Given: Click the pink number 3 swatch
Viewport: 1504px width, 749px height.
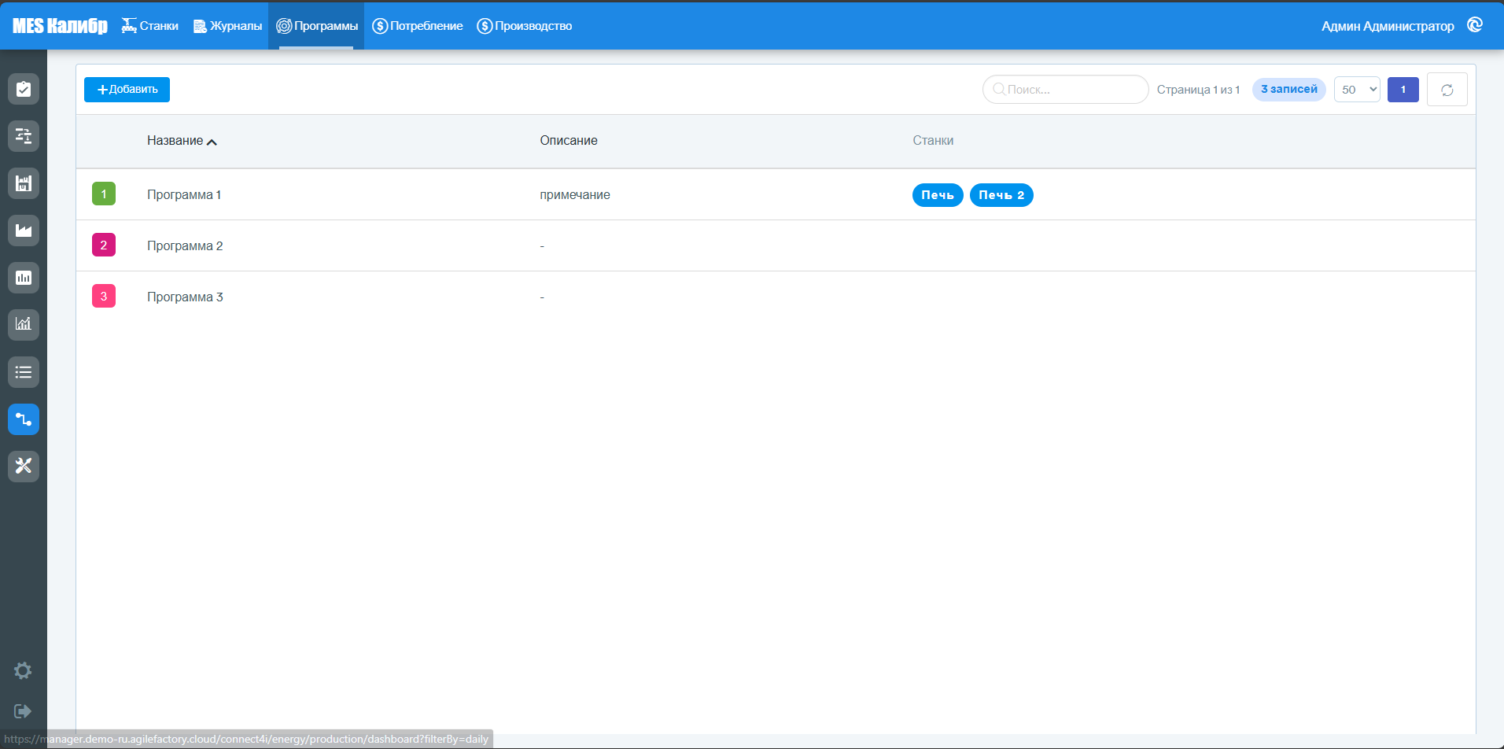Looking at the screenshot, I should point(104,296).
